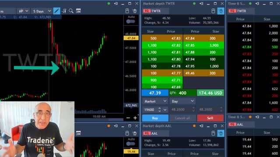Click the link/pin icon in TWTR chart title bar
This screenshot has width=280, height=157.
point(115,3)
